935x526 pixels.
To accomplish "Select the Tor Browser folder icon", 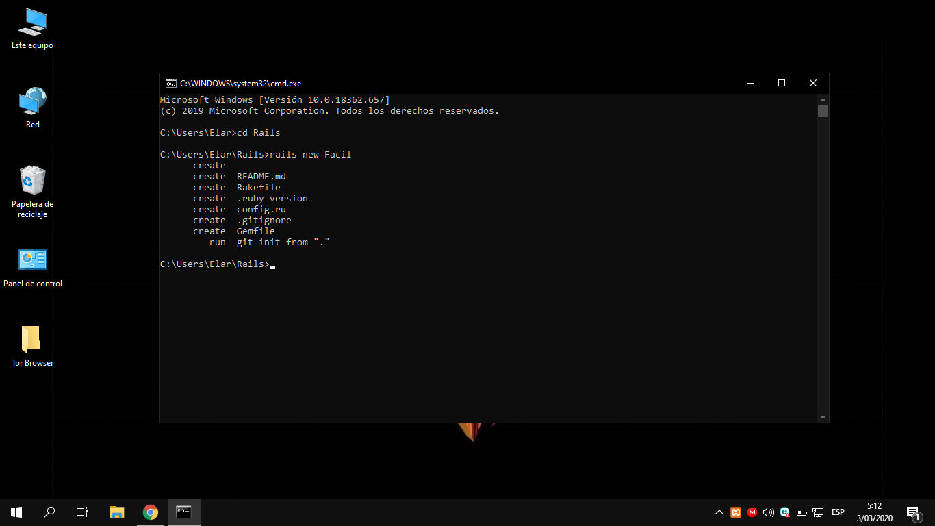I will click(32, 347).
